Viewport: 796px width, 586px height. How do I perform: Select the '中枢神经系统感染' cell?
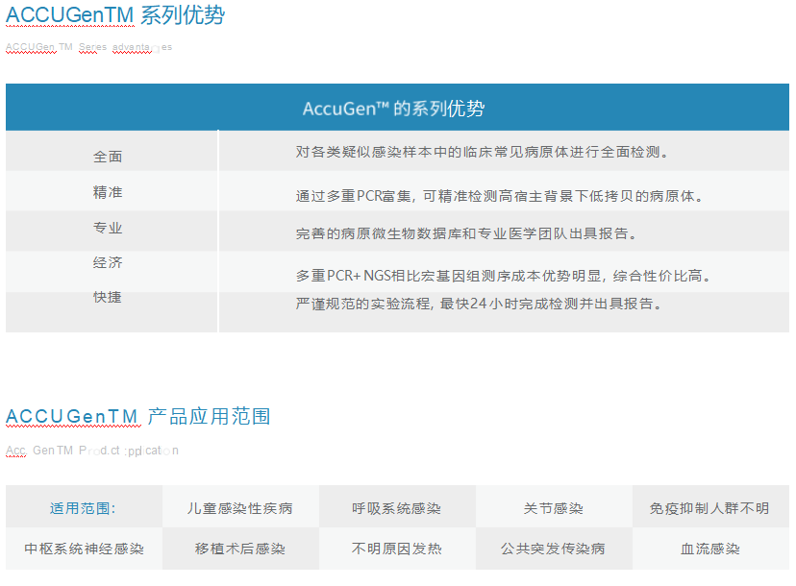coord(84,549)
